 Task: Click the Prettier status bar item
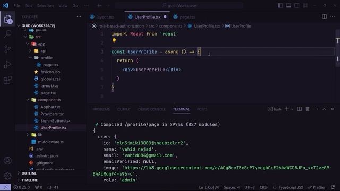click(x=317, y=187)
